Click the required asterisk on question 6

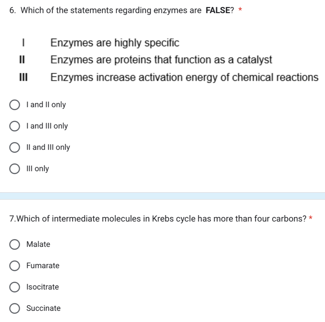240,10
